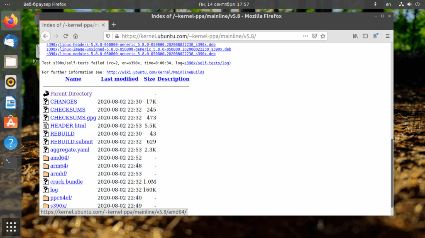Sort listing by Last modified column
425x238 pixels.
pos(120,79)
